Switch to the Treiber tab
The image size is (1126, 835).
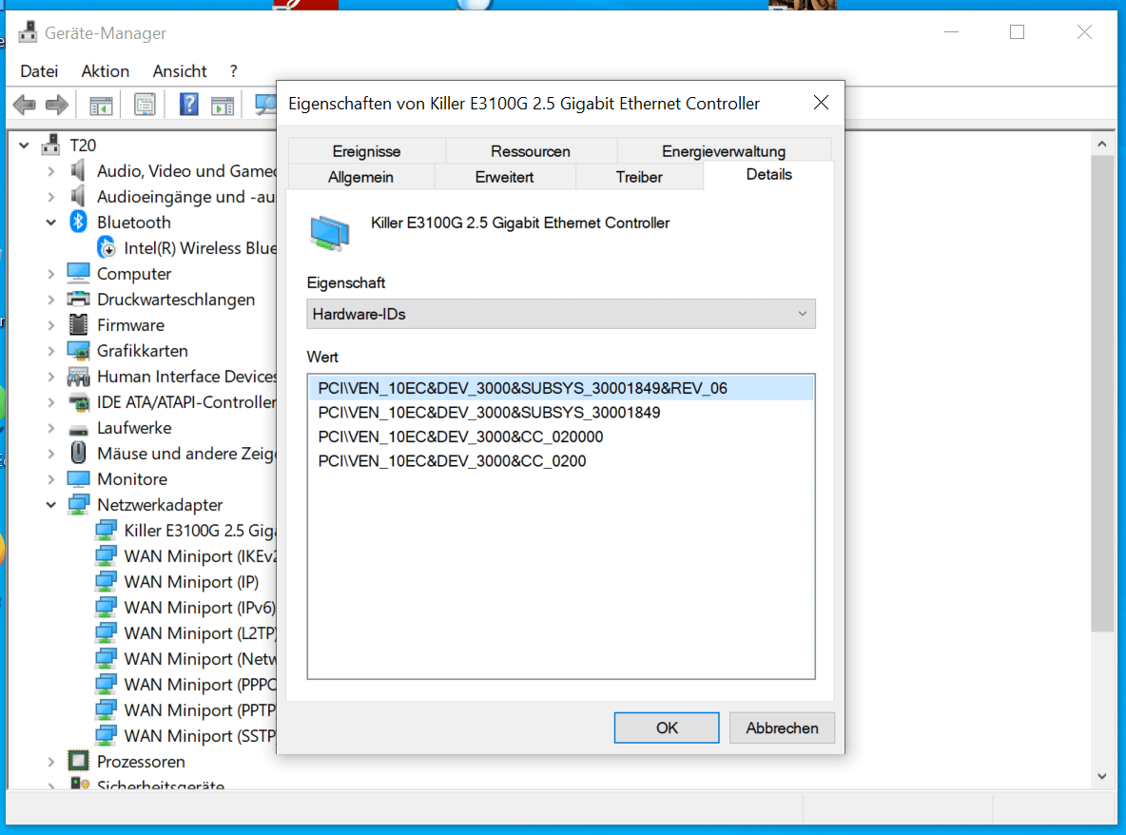point(639,177)
